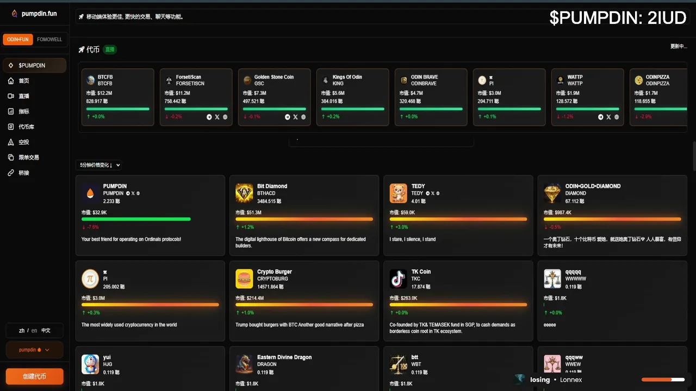The image size is (696, 391).
Task: Click the 市值: $12.2M value on BTCFB card
Action: (100, 93)
